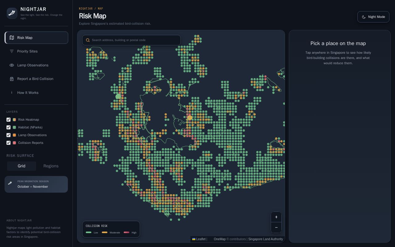
Task: Toggle the Habitat (NParks) layer checkbox
Action: click(x=9, y=127)
